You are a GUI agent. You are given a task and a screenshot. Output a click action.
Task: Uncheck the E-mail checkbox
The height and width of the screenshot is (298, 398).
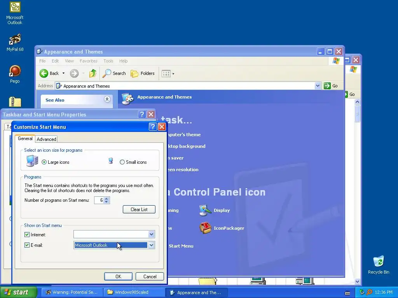[27, 245]
